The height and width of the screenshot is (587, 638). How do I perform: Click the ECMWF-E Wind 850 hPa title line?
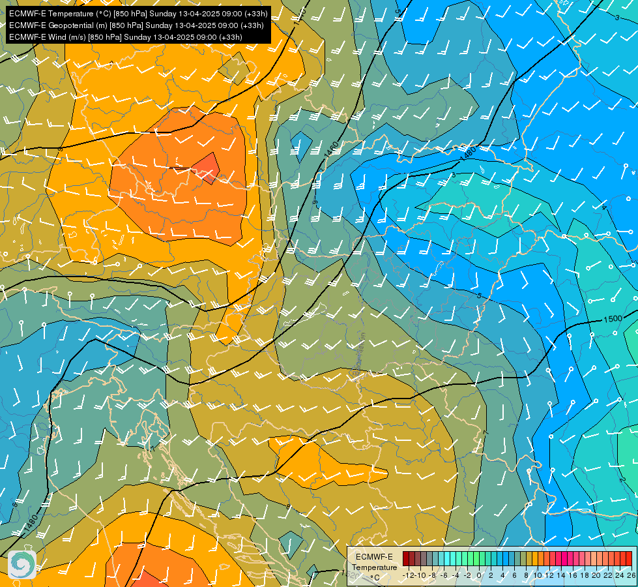pos(126,37)
